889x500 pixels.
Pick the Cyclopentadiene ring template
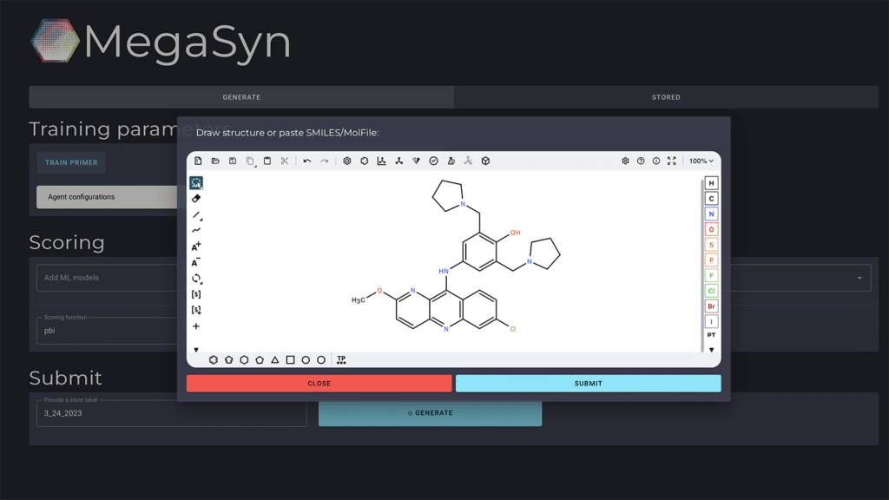tap(229, 360)
